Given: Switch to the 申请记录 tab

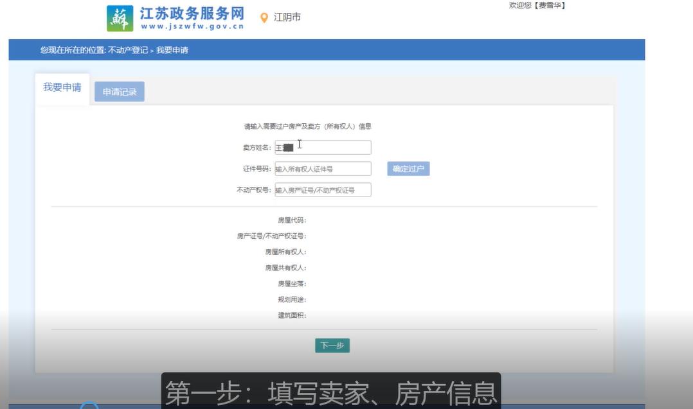Looking at the screenshot, I should click(119, 92).
